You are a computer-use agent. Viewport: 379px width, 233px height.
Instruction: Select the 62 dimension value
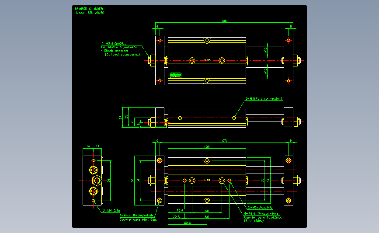coord(268,181)
